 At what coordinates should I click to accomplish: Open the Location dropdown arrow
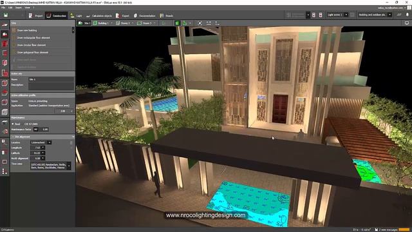[x=49, y=142]
